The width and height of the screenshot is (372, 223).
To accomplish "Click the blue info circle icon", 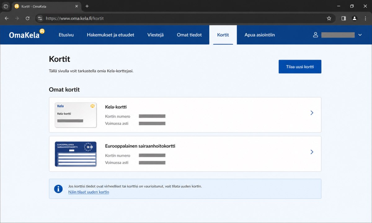I will (x=58, y=189).
